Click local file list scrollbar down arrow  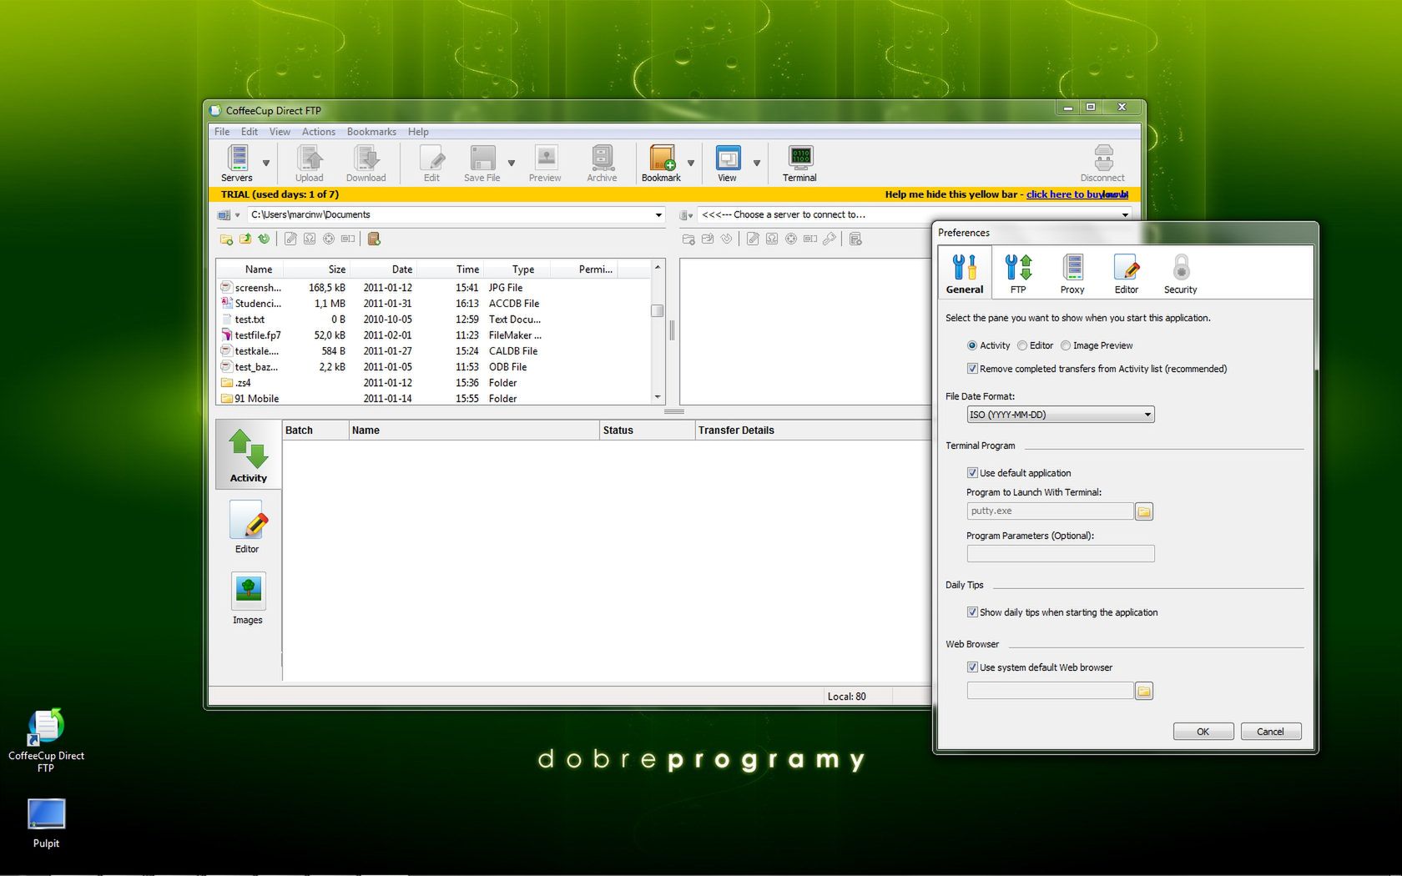[658, 397]
